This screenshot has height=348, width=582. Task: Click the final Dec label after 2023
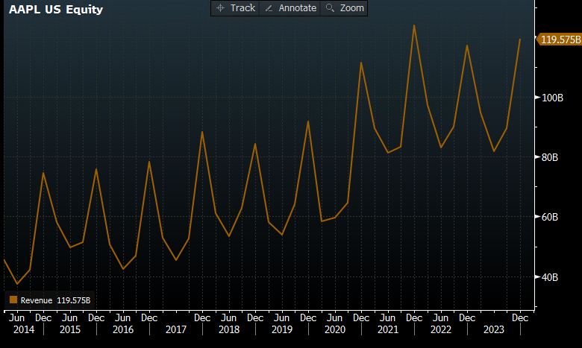[520, 318]
